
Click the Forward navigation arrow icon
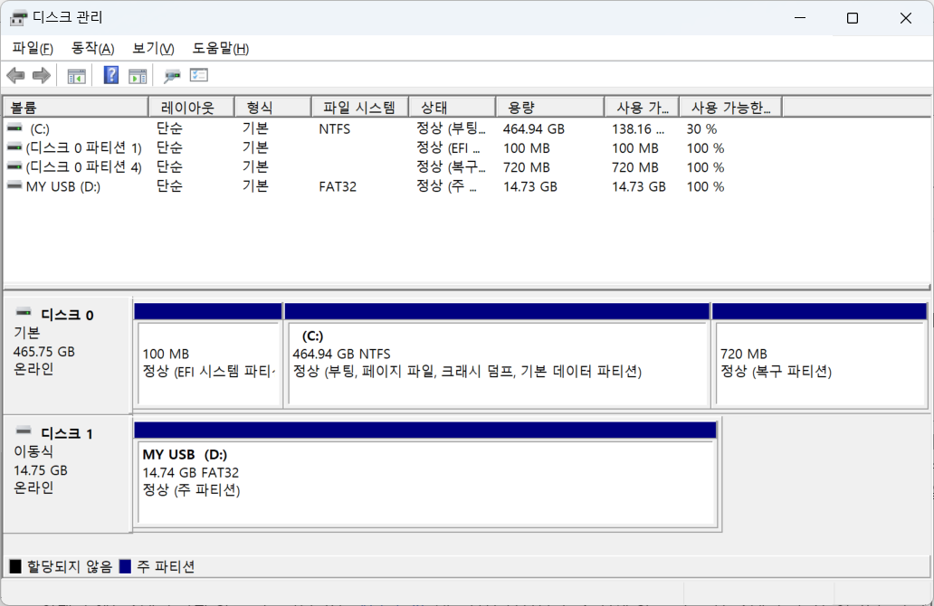coord(41,75)
